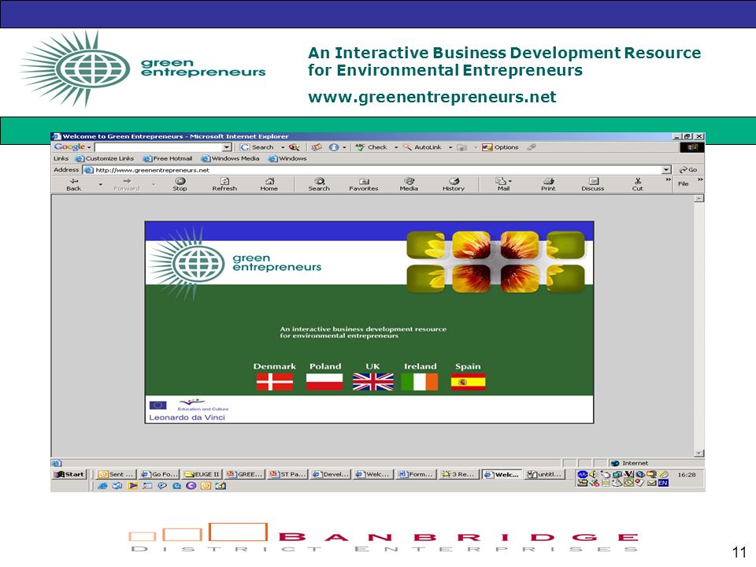Expand the Google search box dropdown

pos(227,147)
